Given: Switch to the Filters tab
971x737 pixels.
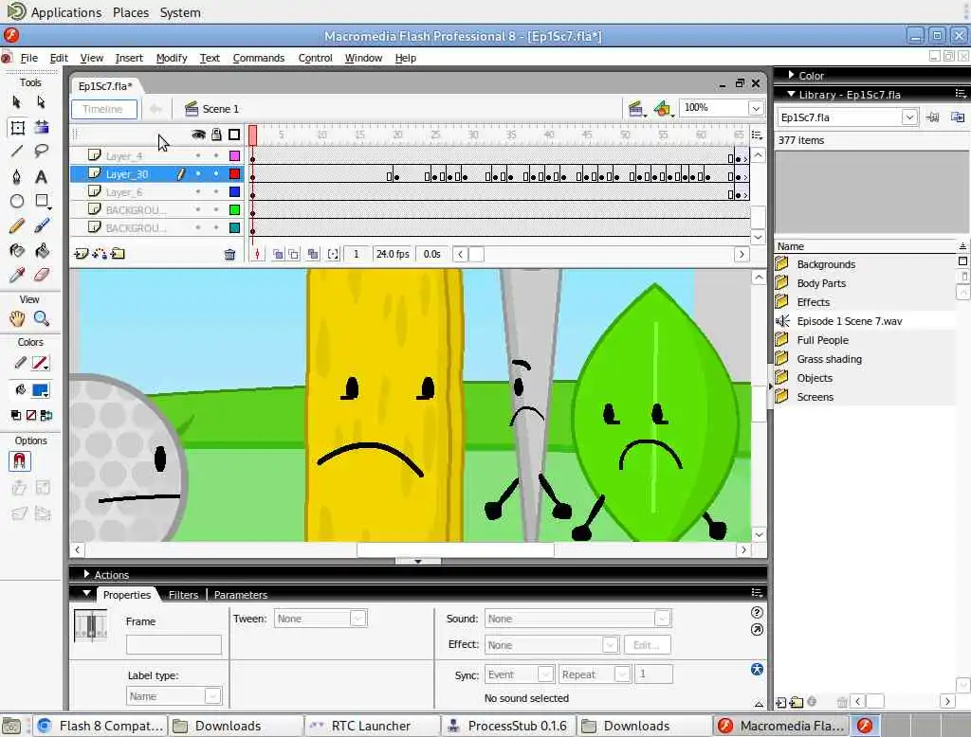Looking at the screenshot, I should [183, 595].
